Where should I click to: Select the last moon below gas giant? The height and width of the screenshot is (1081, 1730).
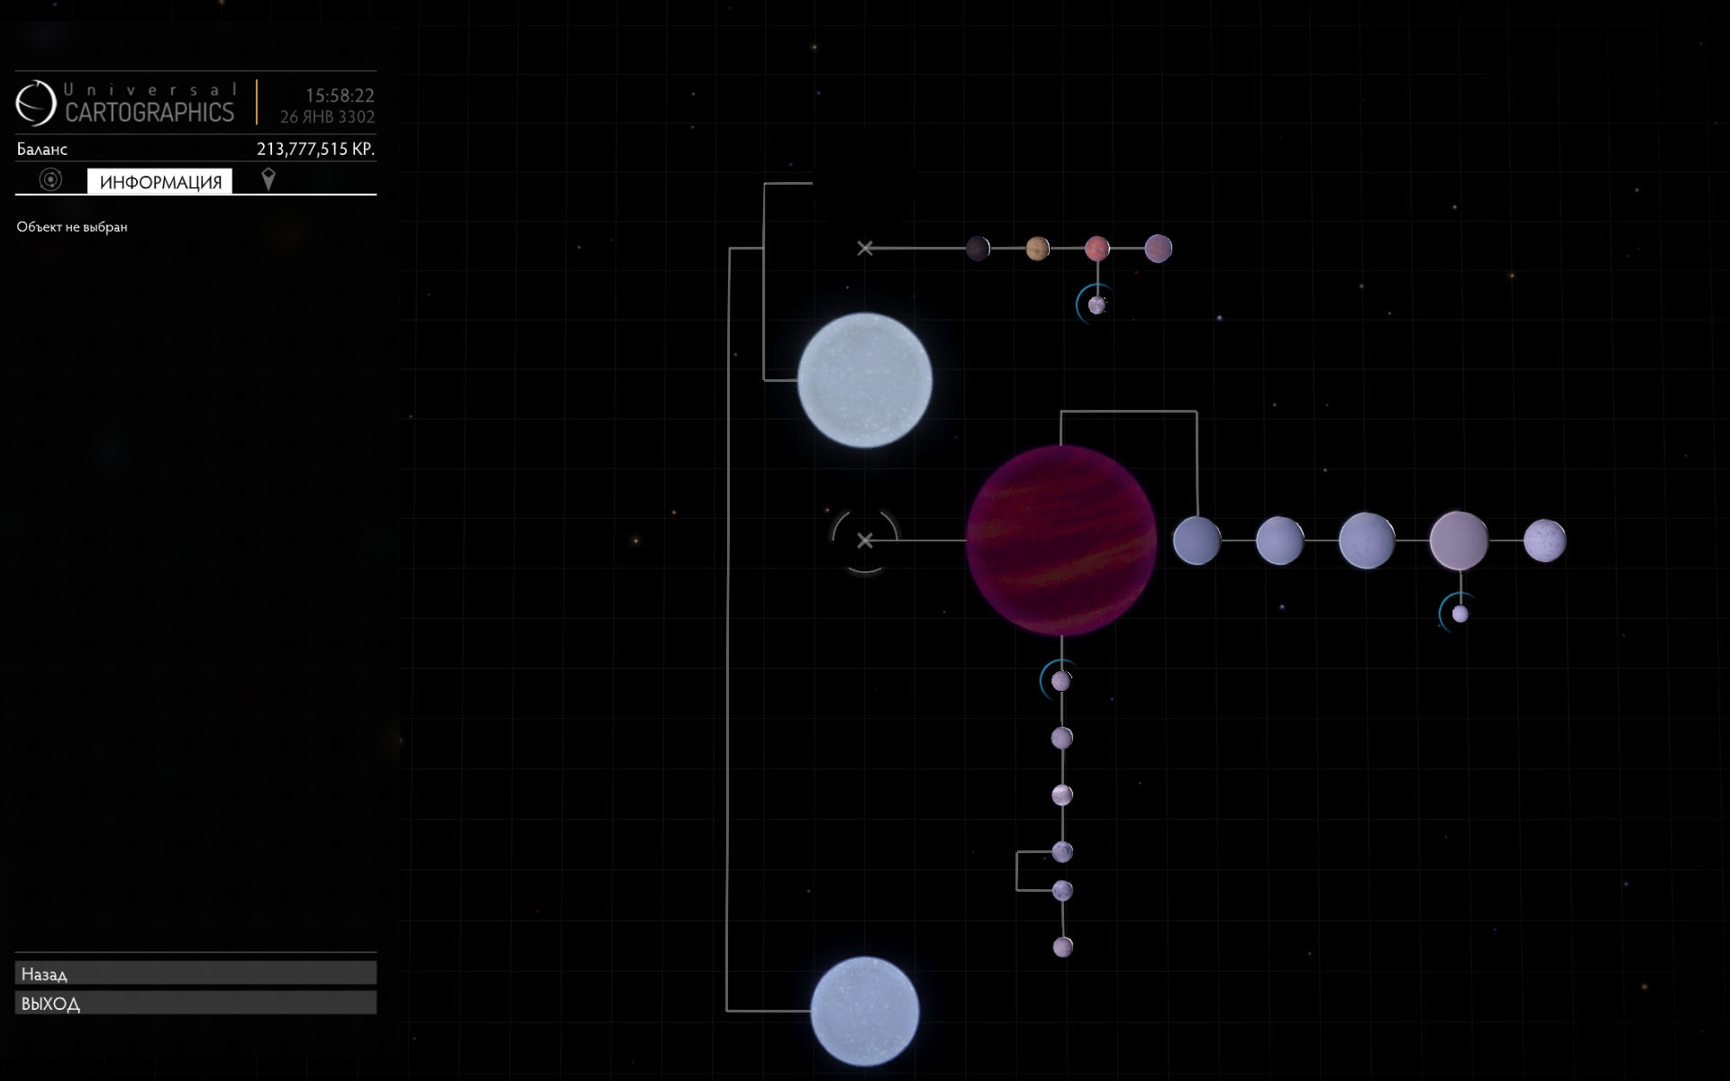pyautogui.click(x=1062, y=947)
